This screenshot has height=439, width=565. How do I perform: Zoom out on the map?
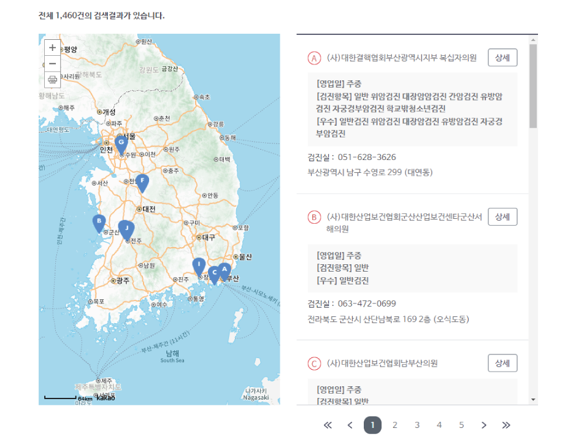pyautogui.click(x=52, y=63)
